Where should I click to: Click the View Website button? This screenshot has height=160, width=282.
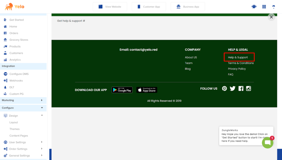tap(110, 7)
